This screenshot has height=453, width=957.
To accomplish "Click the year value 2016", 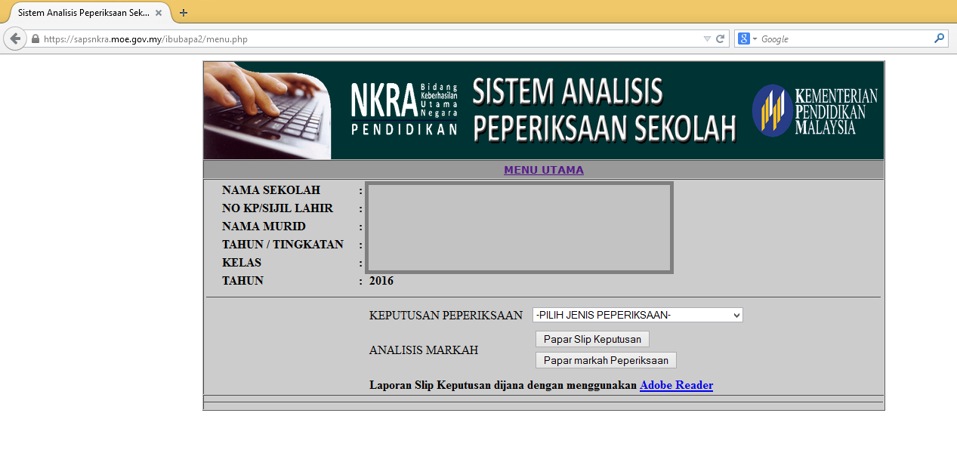I will coord(381,281).
